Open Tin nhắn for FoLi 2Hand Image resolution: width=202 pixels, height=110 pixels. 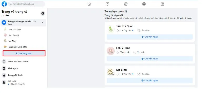pos(141,52)
